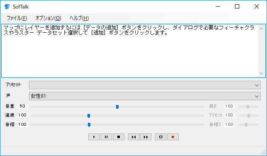
Task: Click the アクセント value field
Action: coord(229,115)
